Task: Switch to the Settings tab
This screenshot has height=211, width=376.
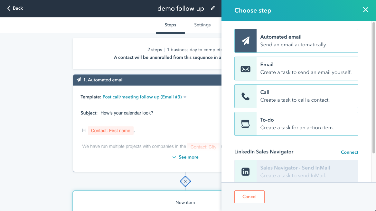Action: [x=202, y=25]
